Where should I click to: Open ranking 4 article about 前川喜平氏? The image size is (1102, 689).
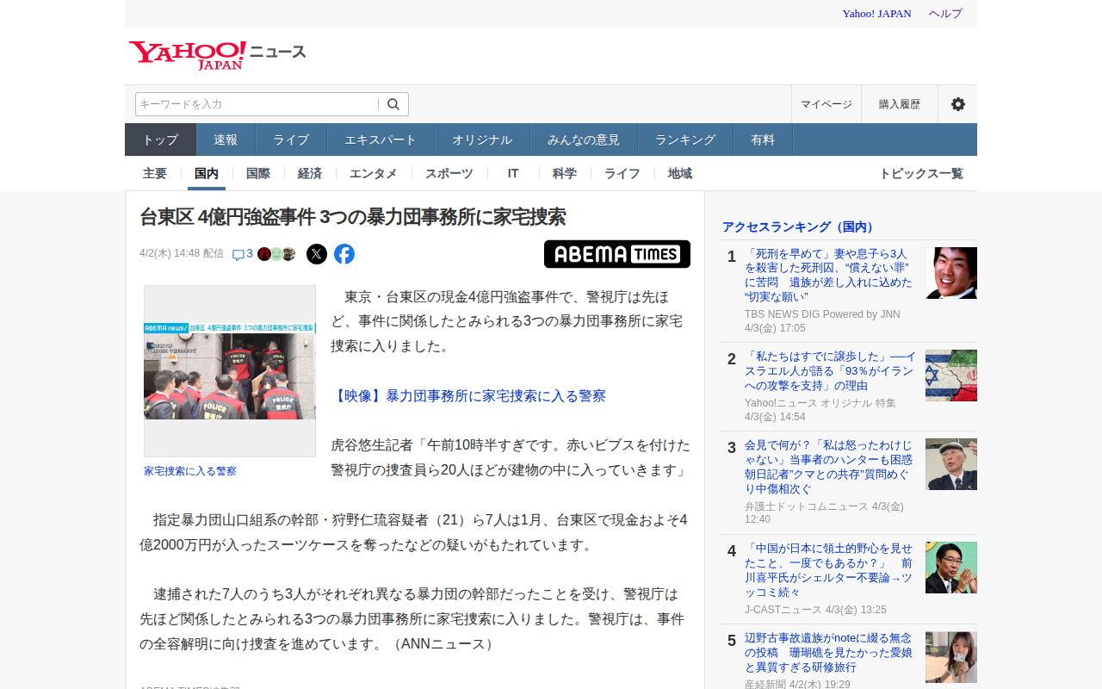tap(828, 570)
